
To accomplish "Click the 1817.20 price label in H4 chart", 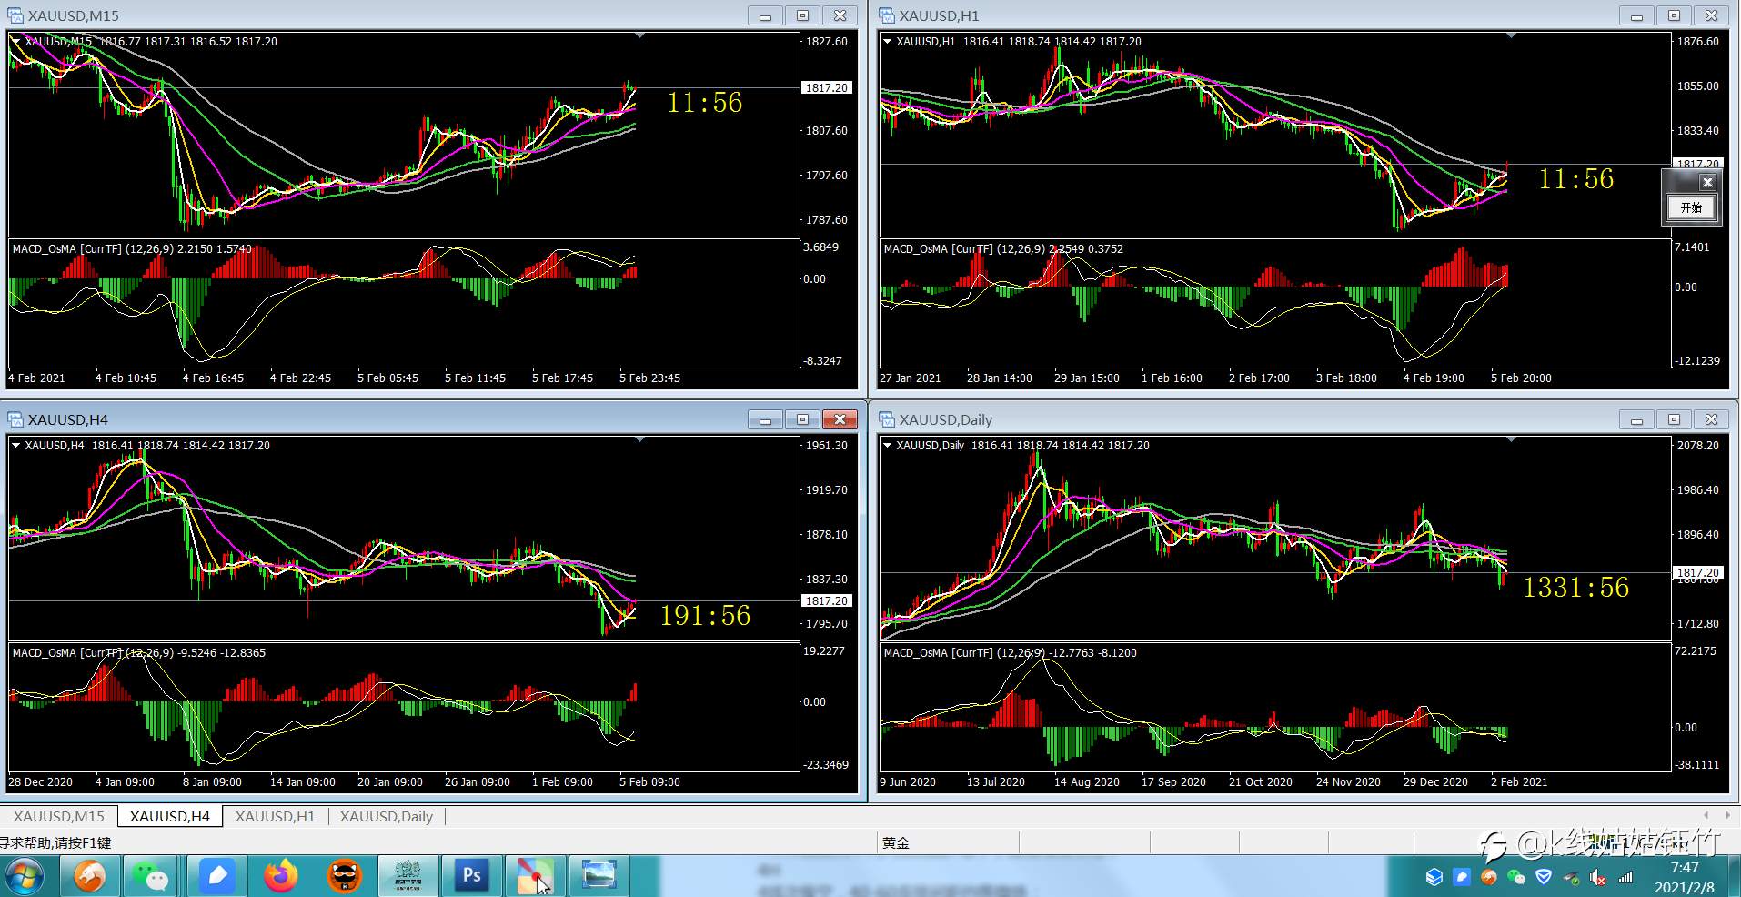I will pyautogui.click(x=826, y=600).
